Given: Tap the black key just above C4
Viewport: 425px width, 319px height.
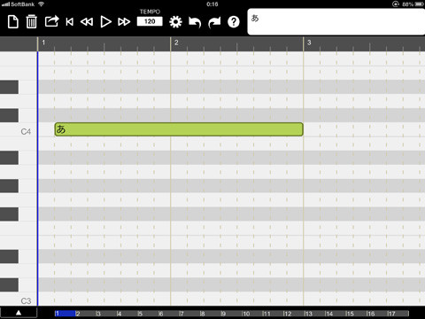Looking at the screenshot, I should coord(9,115).
